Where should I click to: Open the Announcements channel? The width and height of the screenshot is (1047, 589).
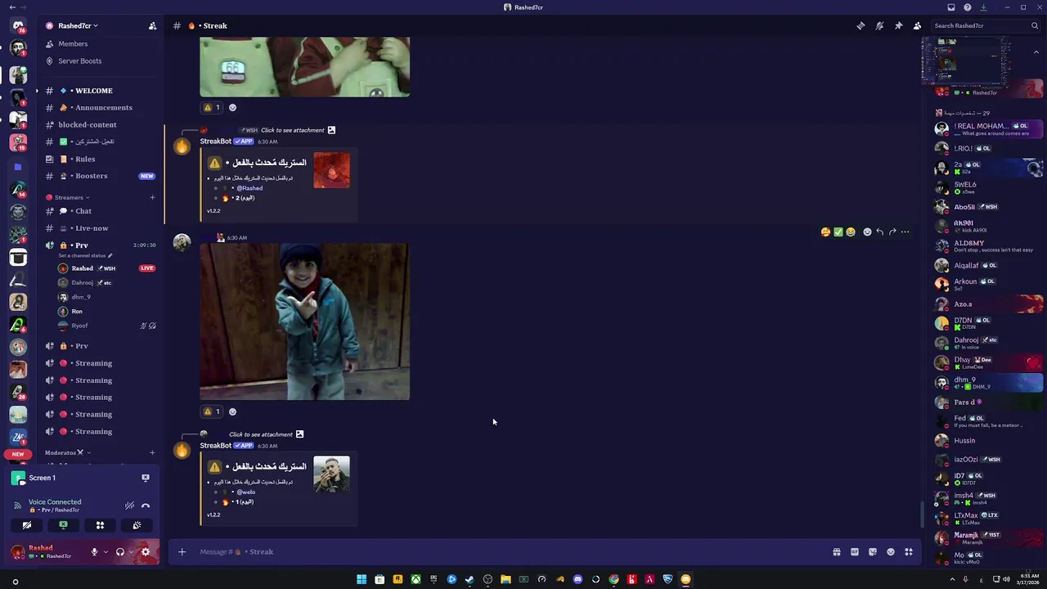pos(103,107)
